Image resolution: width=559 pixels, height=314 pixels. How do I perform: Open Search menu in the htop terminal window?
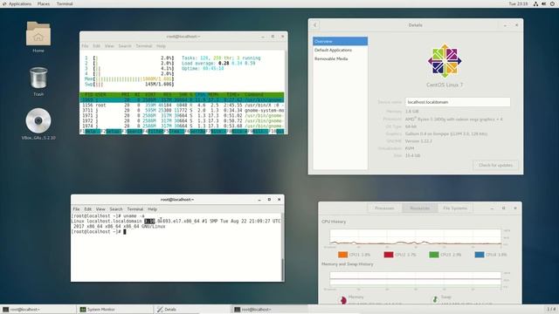[x=125, y=46]
